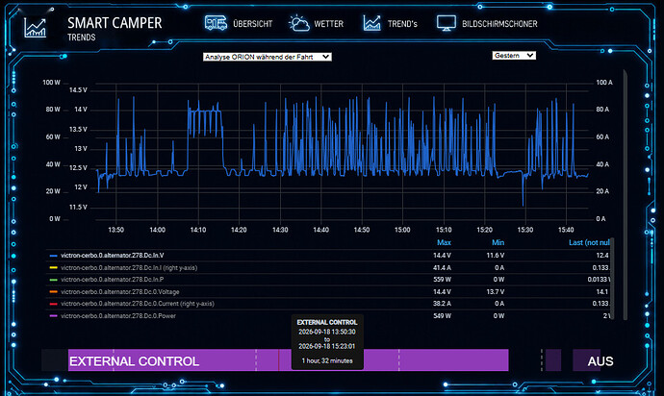Click the 13.7 V min value

click(x=496, y=292)
